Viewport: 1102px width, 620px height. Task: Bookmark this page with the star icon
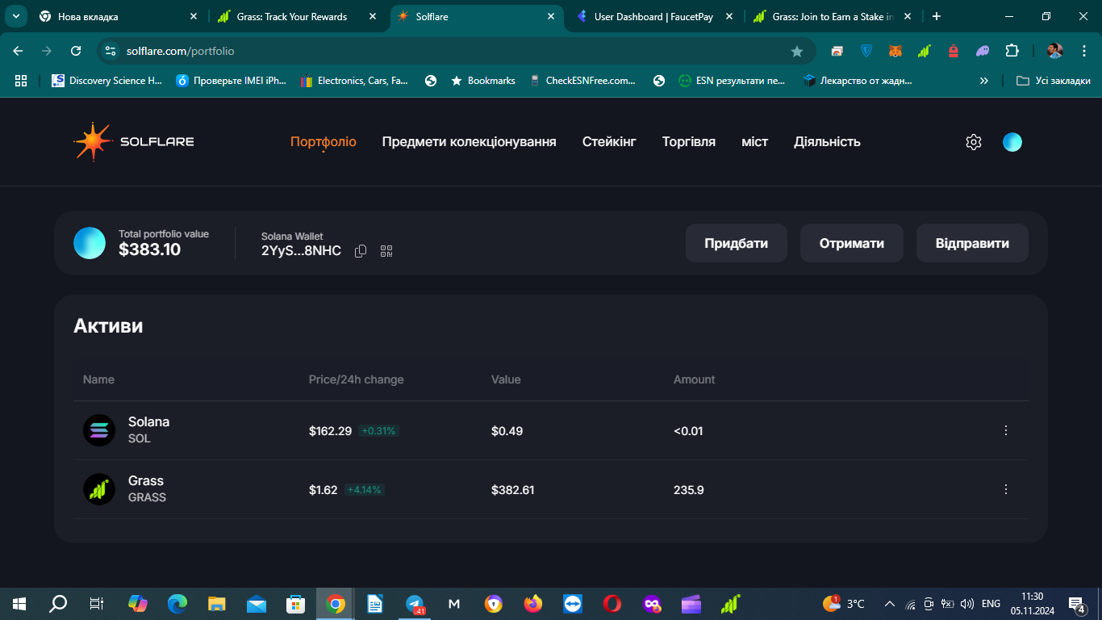[797, 51]
